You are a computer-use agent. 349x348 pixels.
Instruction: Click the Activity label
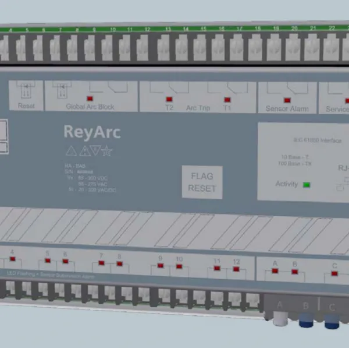(287, 184)
